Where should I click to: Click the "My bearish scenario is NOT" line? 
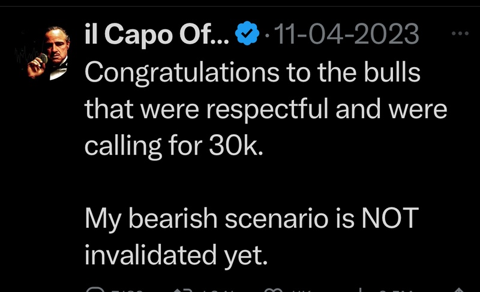(250, 219)
